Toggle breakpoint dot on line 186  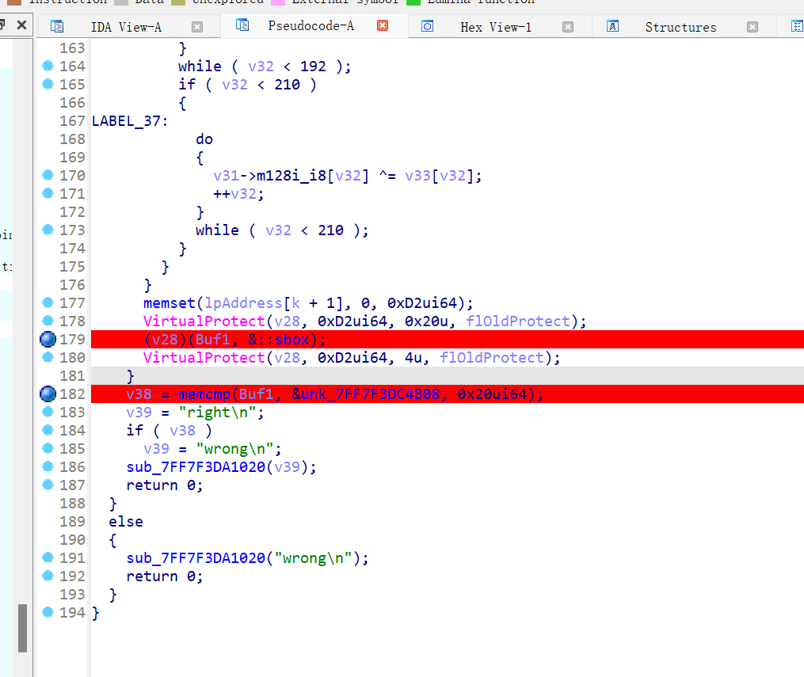(48, 467)
